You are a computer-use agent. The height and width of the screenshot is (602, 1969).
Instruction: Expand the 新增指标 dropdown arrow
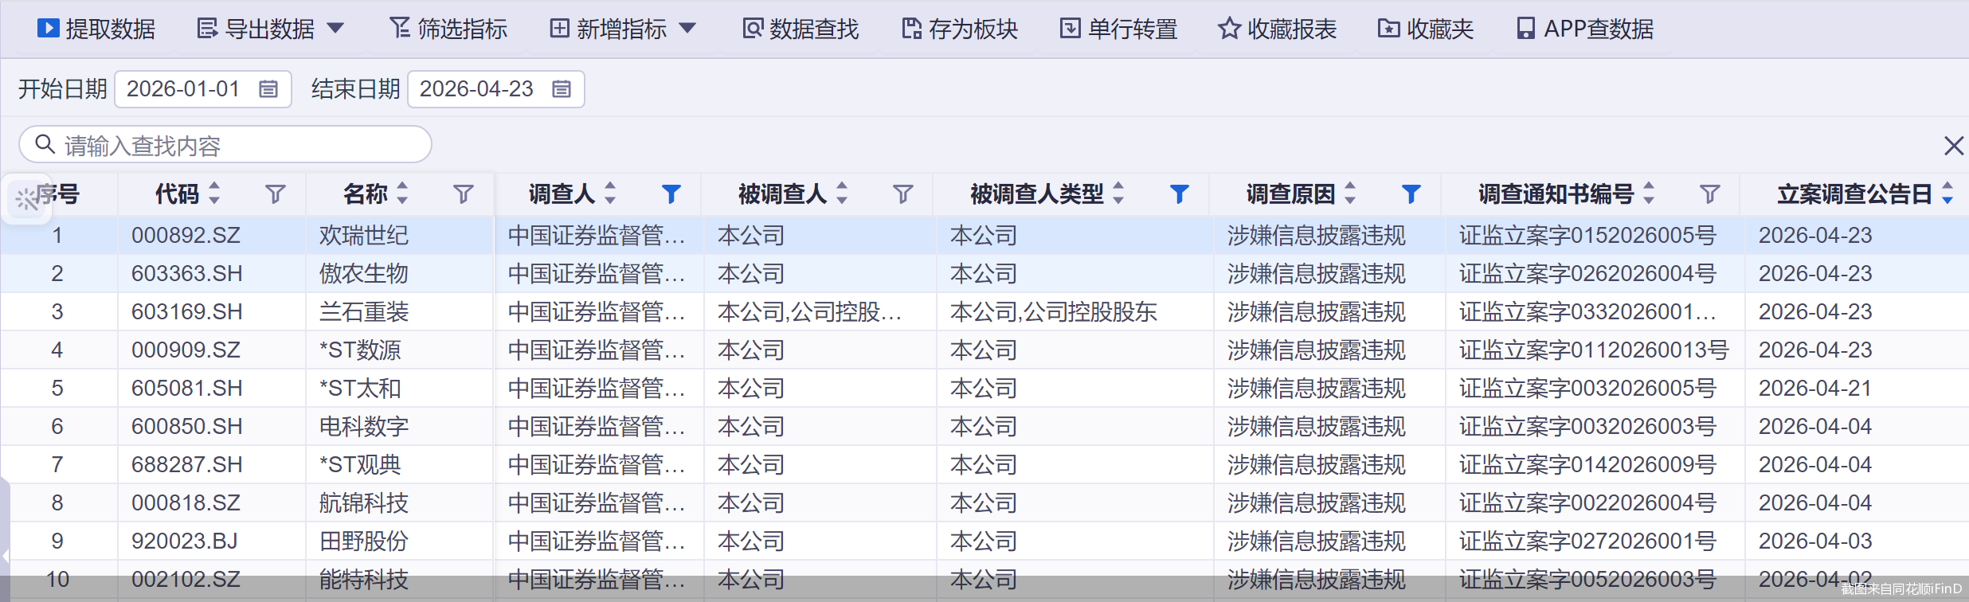(687, 29)
